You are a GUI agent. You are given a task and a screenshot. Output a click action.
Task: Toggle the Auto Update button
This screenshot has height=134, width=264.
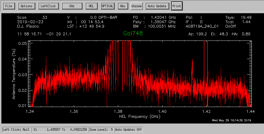(x=157, y=6)
